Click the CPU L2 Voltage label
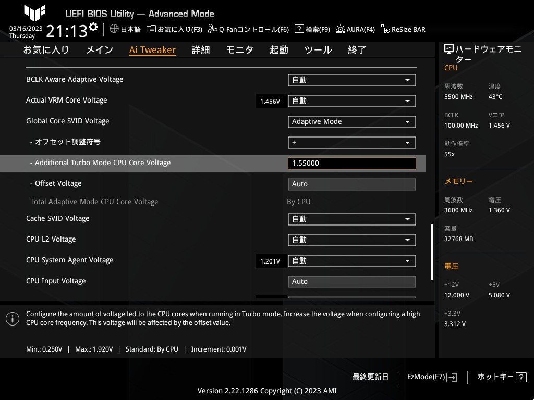 [x=51, y=240]
